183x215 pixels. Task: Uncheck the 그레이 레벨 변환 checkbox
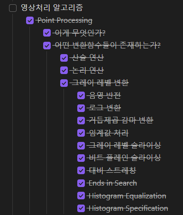64,83
